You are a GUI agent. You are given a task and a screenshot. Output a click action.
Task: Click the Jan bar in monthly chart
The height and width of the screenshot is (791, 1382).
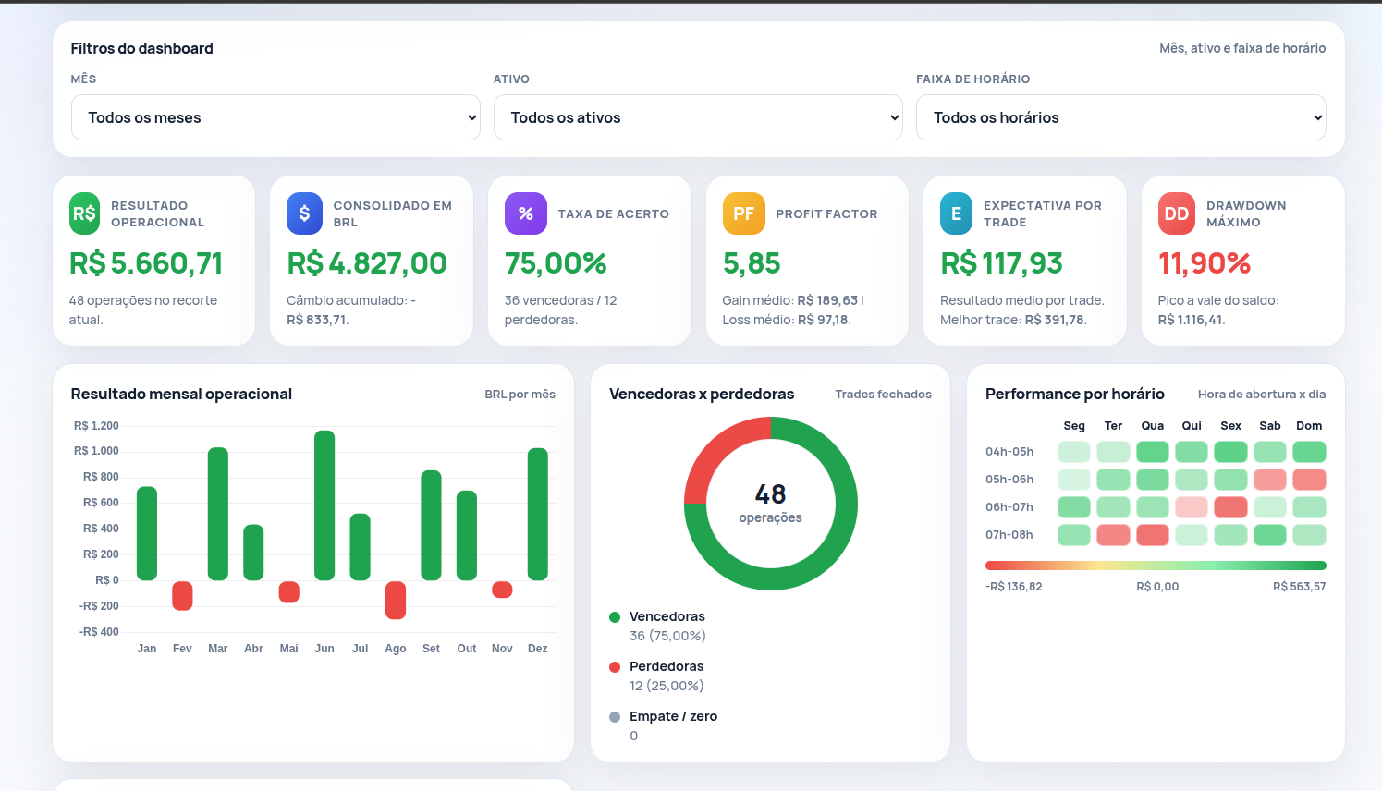[x=147, y=533]
